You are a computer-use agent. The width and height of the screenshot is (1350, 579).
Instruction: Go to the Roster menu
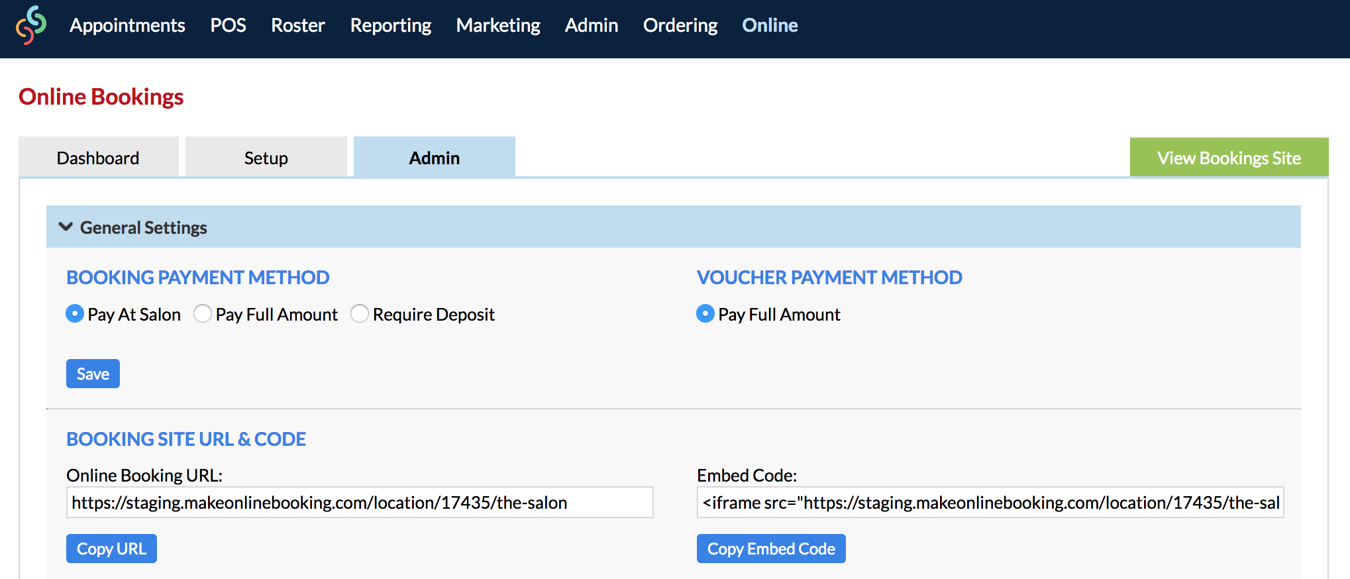click(298, 25)
